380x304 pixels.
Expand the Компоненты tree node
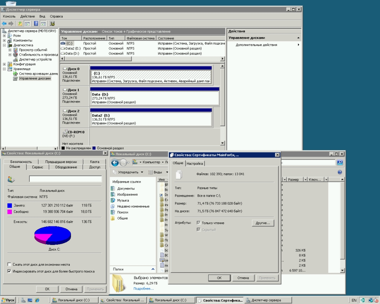pyautogui.click(x=4, y=40)
